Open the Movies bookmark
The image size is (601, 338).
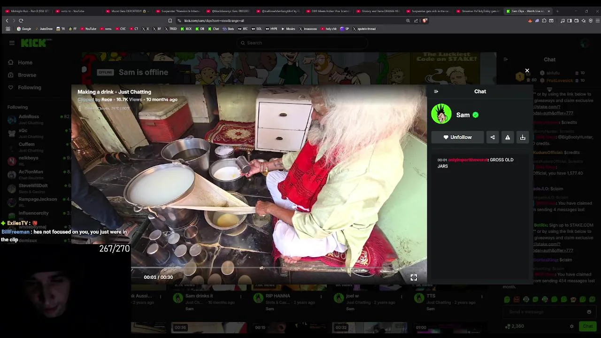click(x=288, y=29)
